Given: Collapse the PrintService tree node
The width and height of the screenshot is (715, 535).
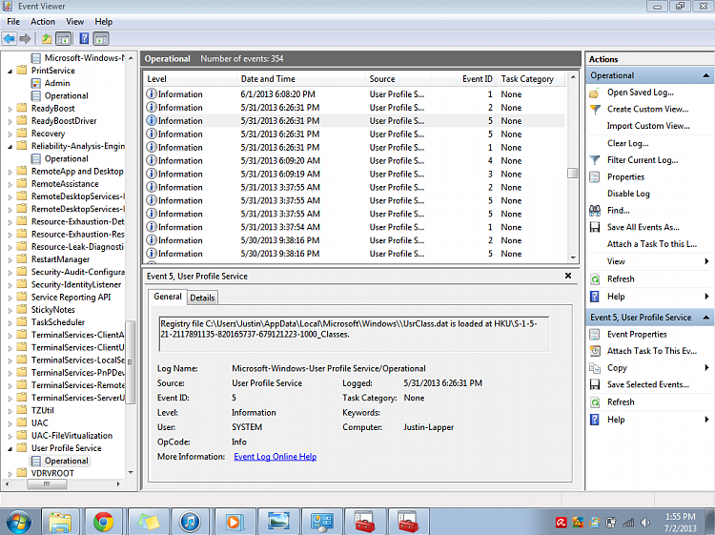Looking at the screenshot, I should pyautogui.click(x=10, y=72).
